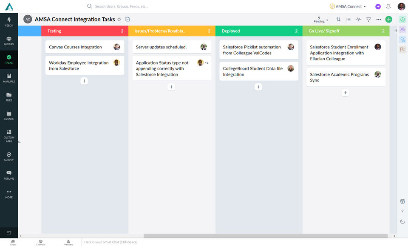
Task: Open notifications bell
Action: point(388,6)
